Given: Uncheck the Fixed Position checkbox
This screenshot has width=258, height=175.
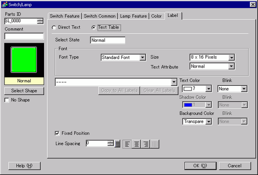Looking at the screenshot, I should (x=57, y=133).
